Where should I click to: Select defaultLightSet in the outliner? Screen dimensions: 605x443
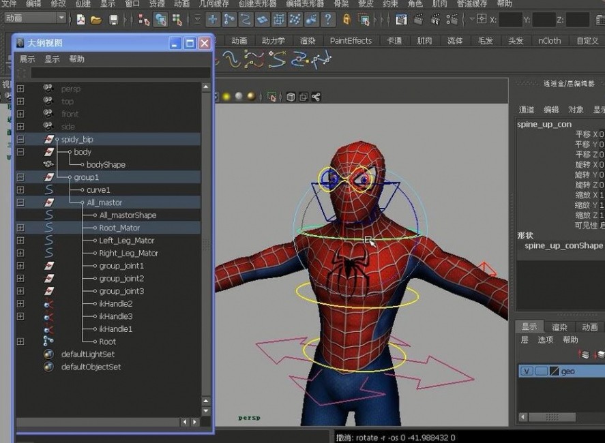tap(88, 354)
